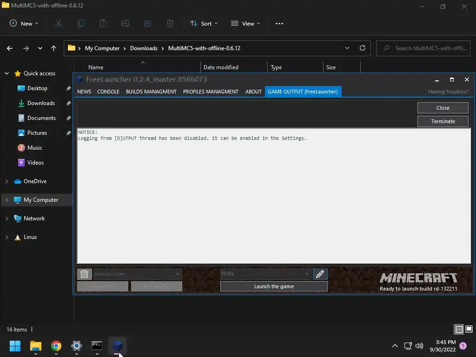The height and width of the screenshot is (357, 476).
Task: Expand the Linux tree node
Action: pos(7,237)
